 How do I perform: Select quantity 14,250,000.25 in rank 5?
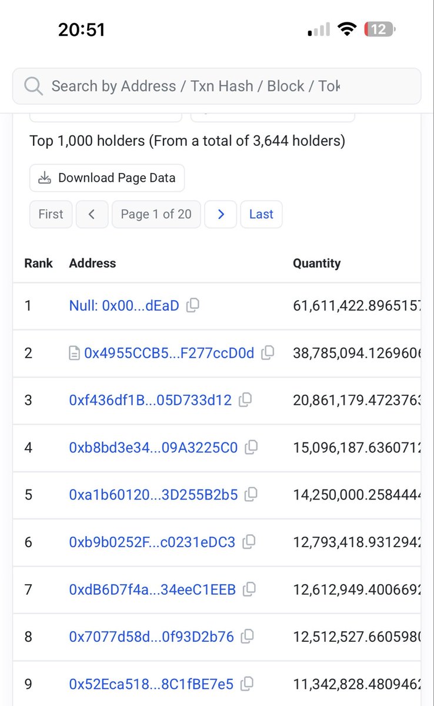357,495
